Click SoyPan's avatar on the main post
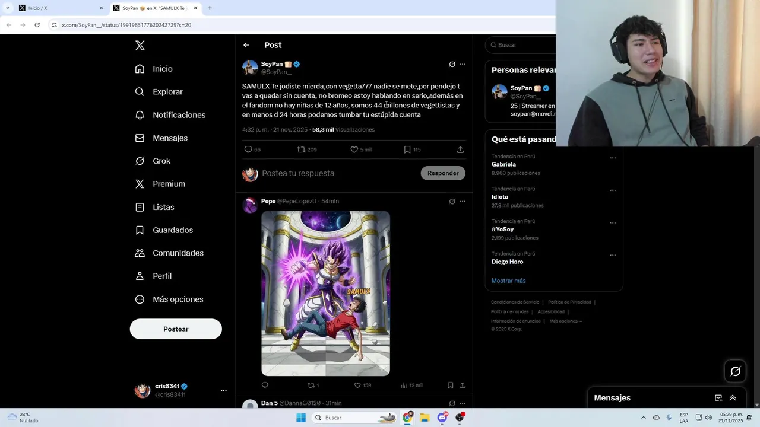760x427 pixels. coord(250,68)
